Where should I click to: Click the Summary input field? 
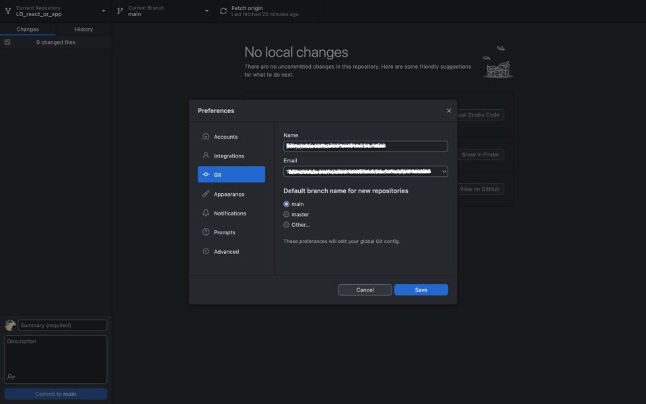[x=62, y=325]
